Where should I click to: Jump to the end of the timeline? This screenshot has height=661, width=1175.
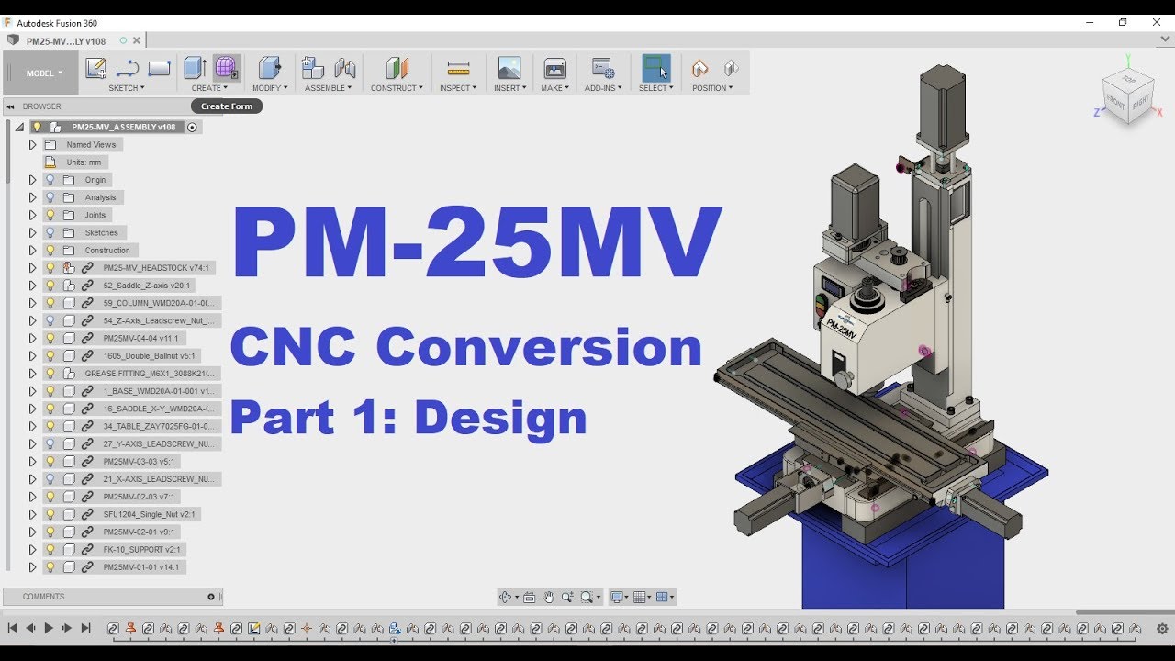pyautogui.click(x=85, y=629)
